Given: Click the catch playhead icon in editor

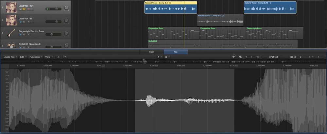Looking at the screenshot, I should pos(234,56).
